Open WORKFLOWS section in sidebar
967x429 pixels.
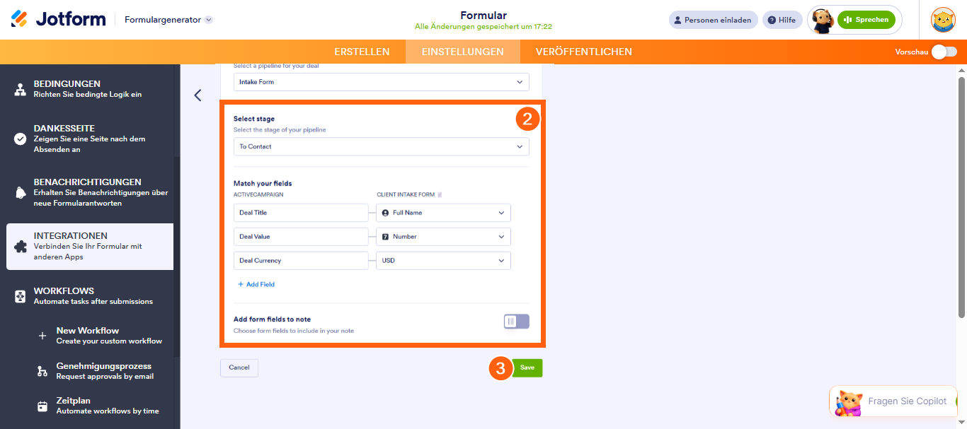point(90,295)
